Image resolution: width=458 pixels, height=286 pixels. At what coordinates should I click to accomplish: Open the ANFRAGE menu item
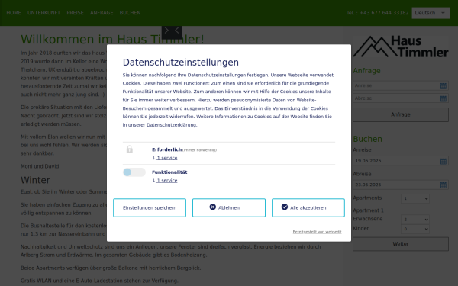(102, 13)
